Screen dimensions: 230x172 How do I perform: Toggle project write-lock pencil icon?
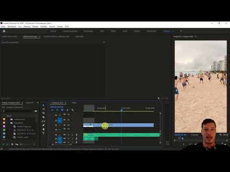3,144
